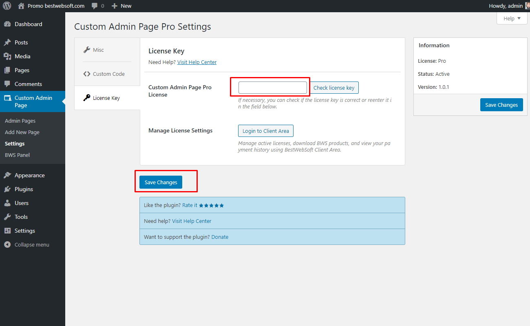Image resolution: width=530 pixels, height=326 pixels.
Task: Click the Check license key button
Action: (334, 88)
